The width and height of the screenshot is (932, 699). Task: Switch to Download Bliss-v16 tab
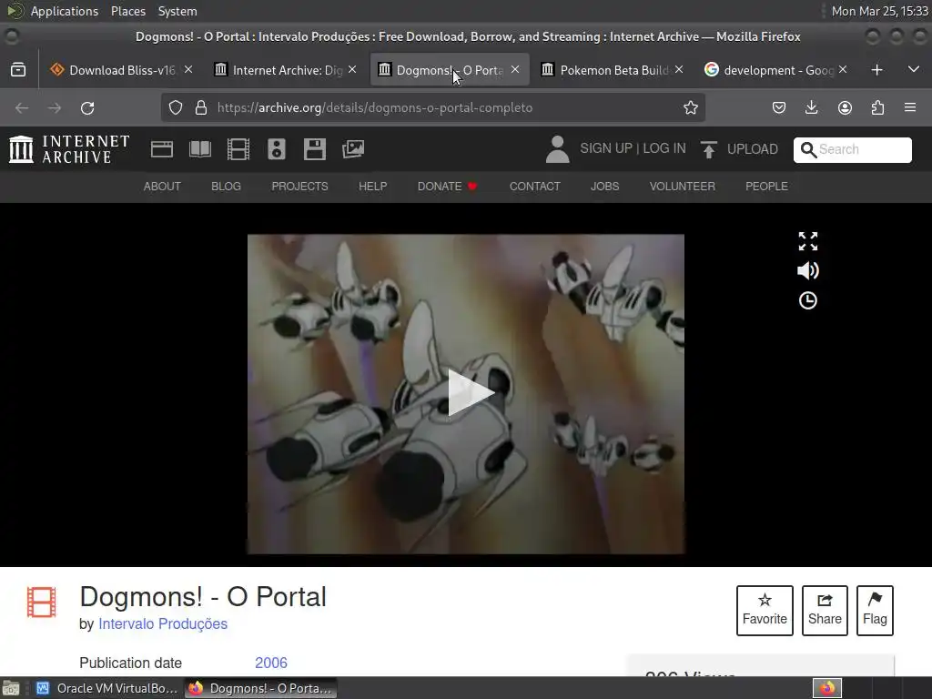(122, 70)
